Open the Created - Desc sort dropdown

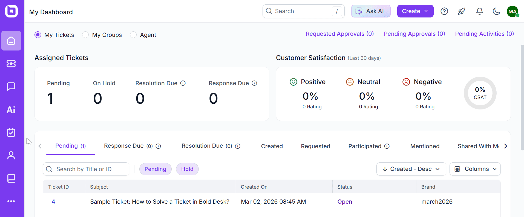tap(411, 169)
